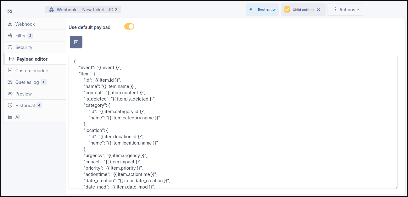Click the Historical clock icon
The image size is (408, 197).
pos(10,106)
